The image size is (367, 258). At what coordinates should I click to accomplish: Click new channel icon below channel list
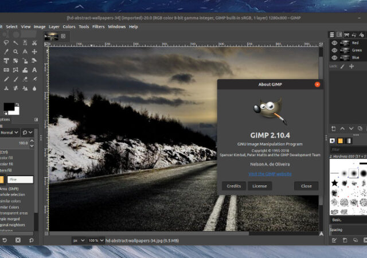(x=334, y=128)
